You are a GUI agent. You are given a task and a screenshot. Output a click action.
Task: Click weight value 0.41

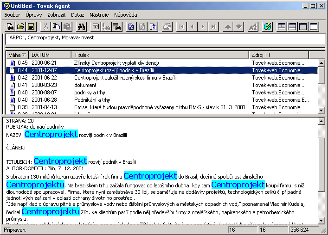coord(23,85)
